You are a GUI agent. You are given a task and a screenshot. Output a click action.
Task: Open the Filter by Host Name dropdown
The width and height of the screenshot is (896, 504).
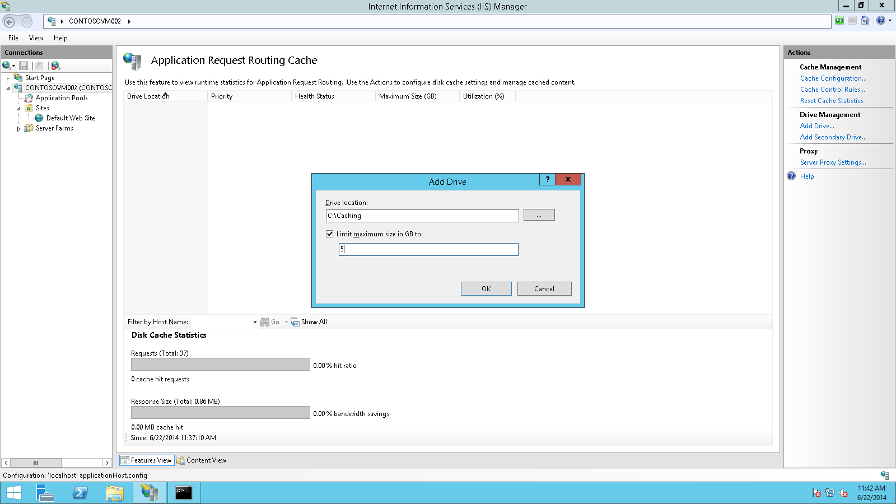click(x=255, y=322)
